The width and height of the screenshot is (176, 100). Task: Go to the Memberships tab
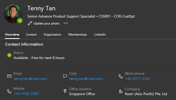pyautogui.click(x=78, y=35)
